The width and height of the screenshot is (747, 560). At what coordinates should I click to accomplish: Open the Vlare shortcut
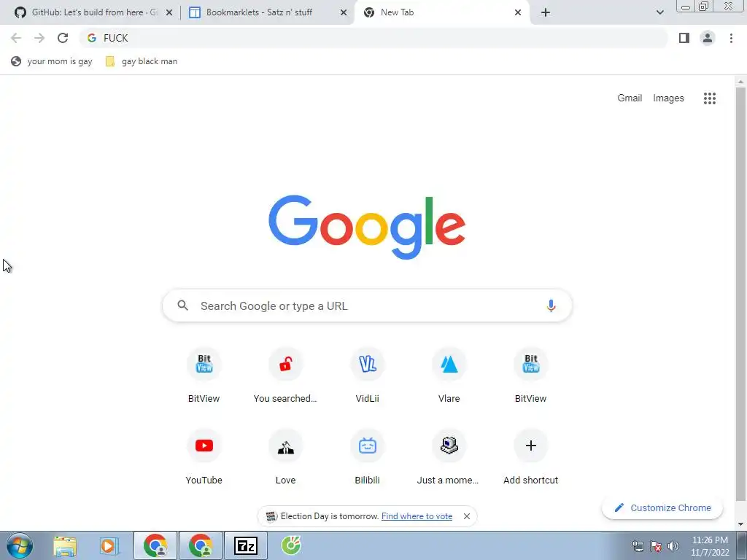click(x=449, y=376)
